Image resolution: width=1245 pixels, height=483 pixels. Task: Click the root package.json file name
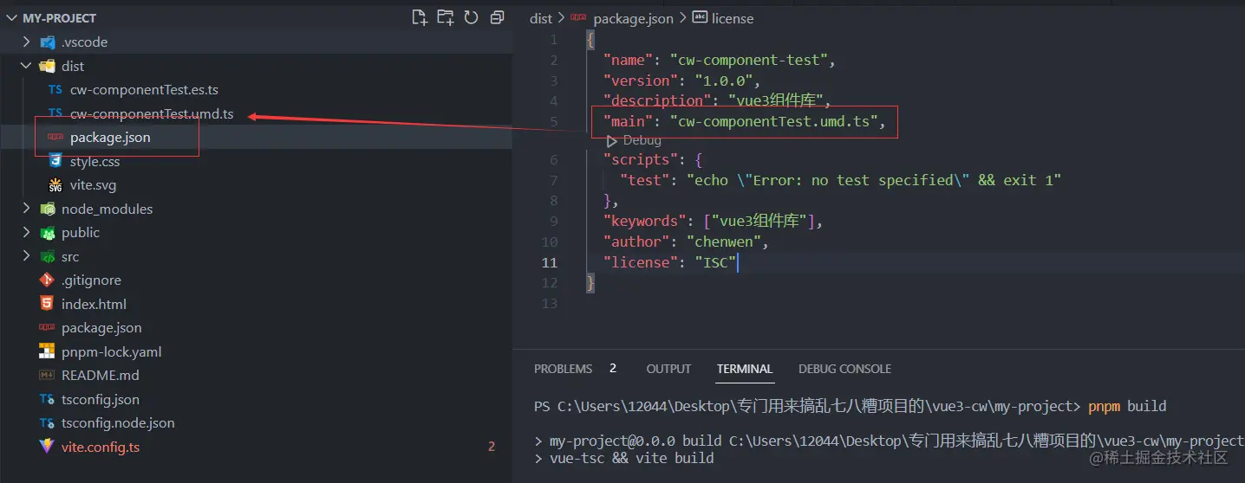point(101,327)
